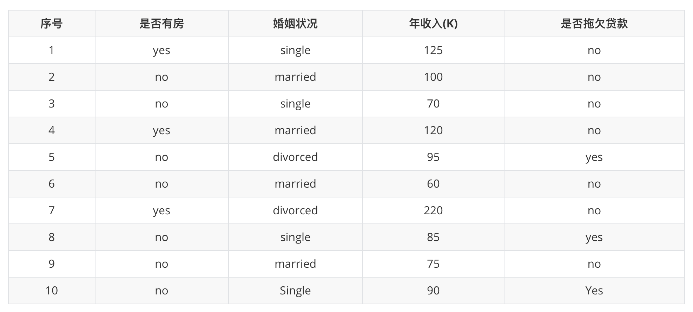Select the cell with income 60

[433, 184]
